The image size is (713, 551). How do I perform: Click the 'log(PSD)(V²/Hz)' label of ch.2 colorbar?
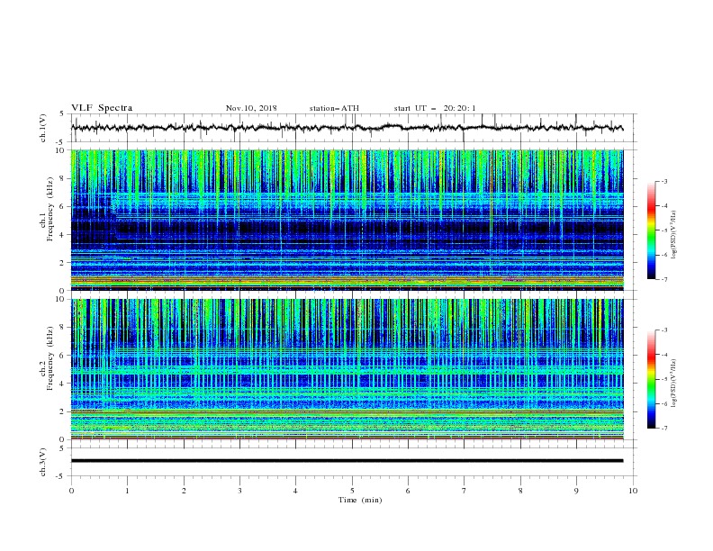click(x=674, y=383)
